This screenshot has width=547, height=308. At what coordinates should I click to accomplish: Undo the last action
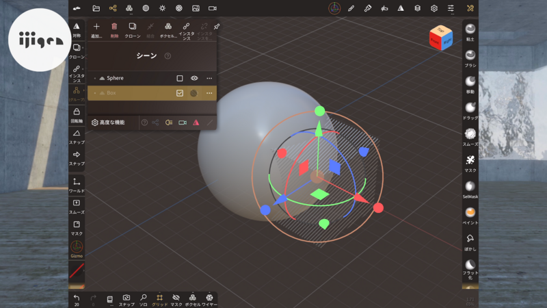(77, 300)
